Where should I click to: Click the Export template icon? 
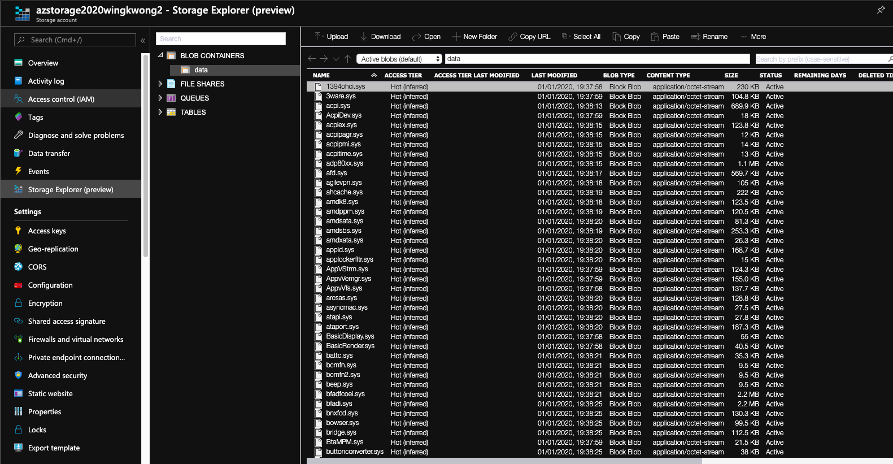(x=18, y=448)
